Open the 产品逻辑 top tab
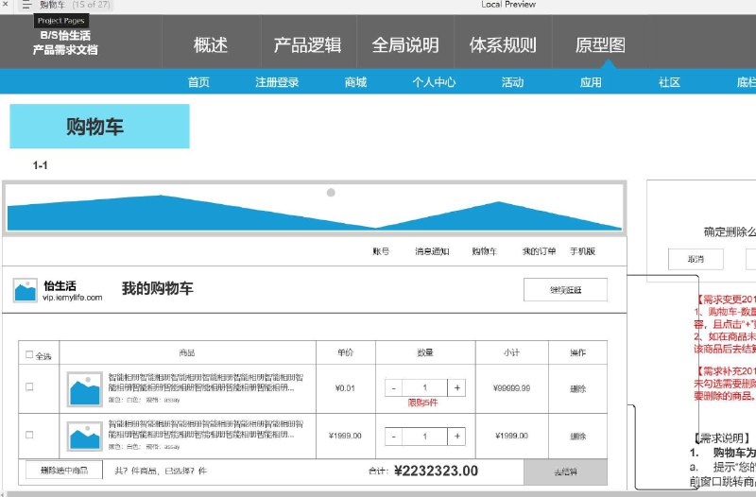Viewport: 756px width, 497px height. tap(308, 44)
